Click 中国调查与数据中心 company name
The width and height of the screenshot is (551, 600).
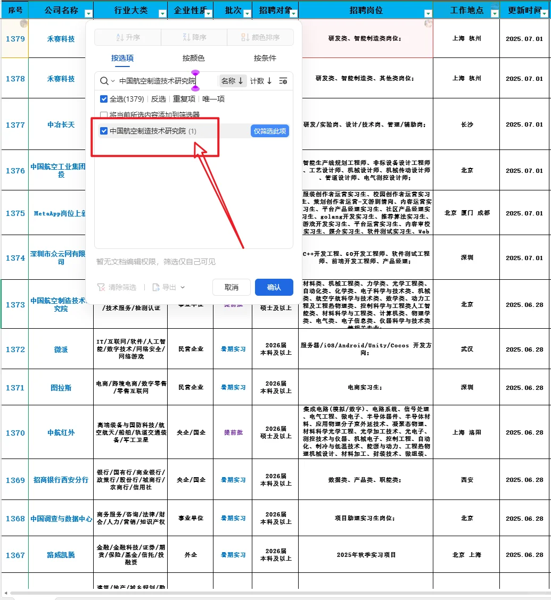pos(61,519)
